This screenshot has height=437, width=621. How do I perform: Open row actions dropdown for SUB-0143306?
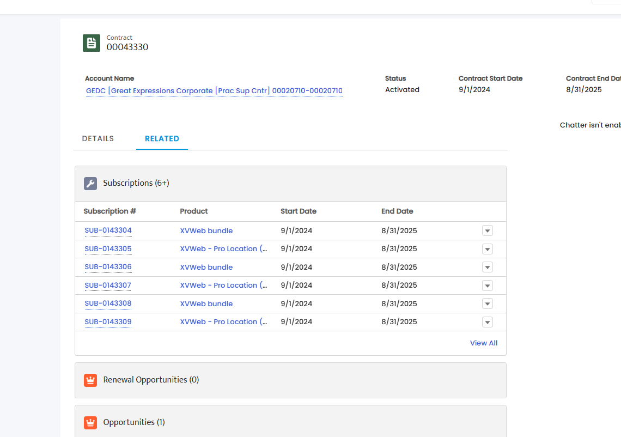pyautogui.click(x=487, y=267)
